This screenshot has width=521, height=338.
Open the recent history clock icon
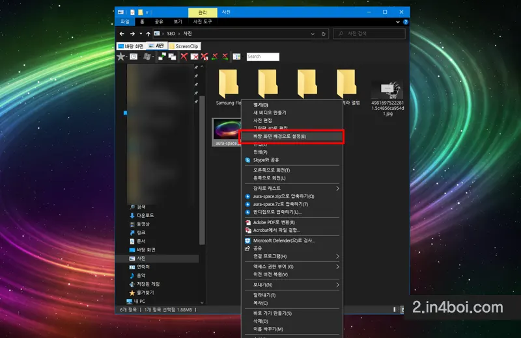tap(134, 57)
